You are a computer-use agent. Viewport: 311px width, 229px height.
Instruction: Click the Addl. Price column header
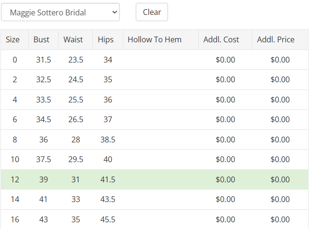click(x=275, y=39)
